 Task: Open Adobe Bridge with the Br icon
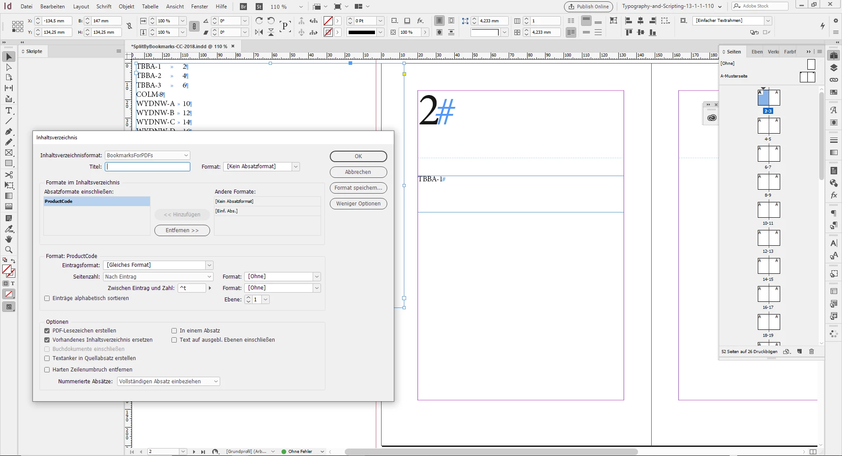click(244, 7)
